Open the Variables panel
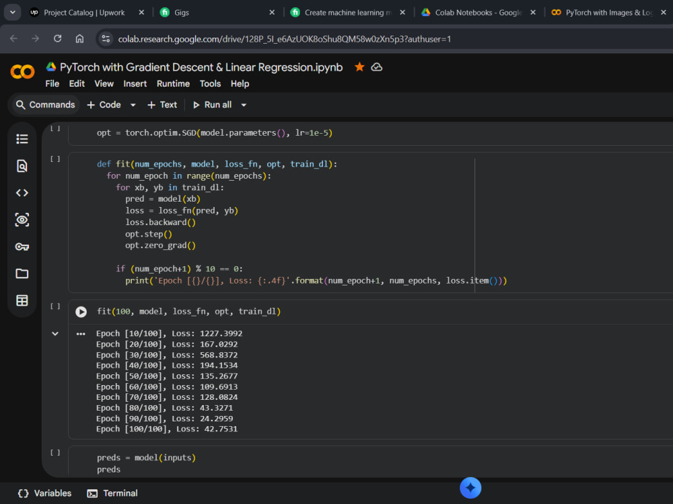The height and width of the screenshot is (504, 673). coord(44,493)
